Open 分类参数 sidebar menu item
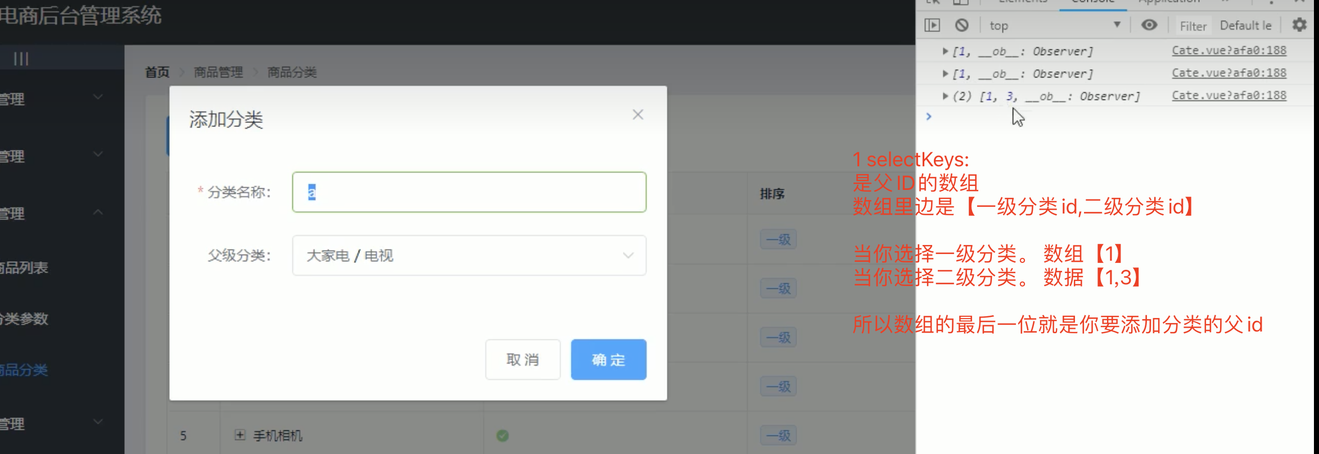This screenshot has width=1319, height=454. (x=24, y=319)
